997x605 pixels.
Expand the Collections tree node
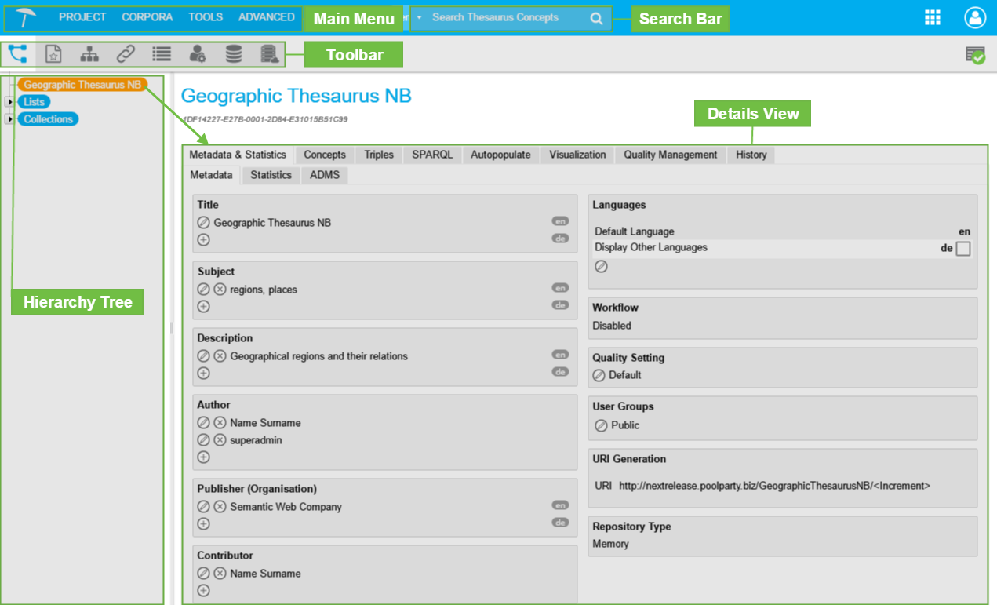point(9,119)
